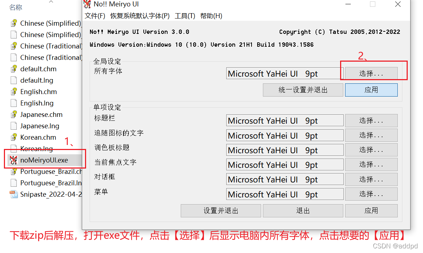This screenshot has width=423, height=253.
Task: Select the noMeiryoUI.exe application icon in file list
Action: [14, 160]
